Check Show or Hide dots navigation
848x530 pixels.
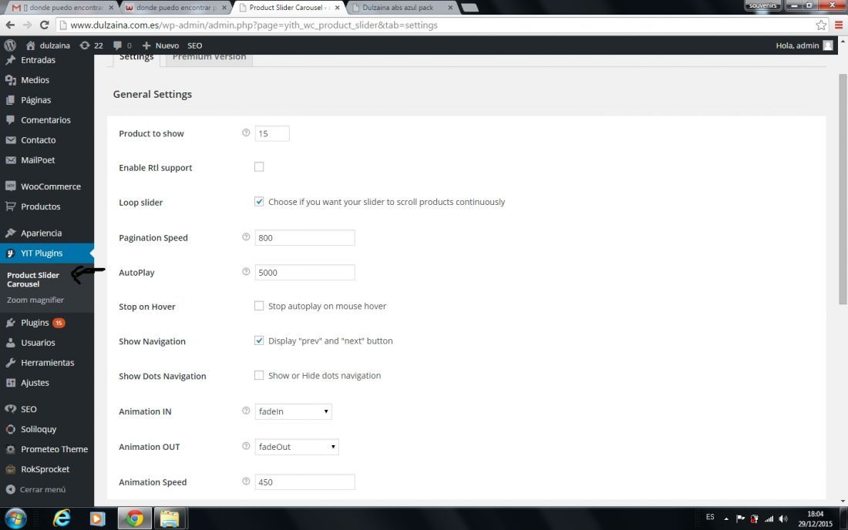pyautogui.click(x=259, y=375)
